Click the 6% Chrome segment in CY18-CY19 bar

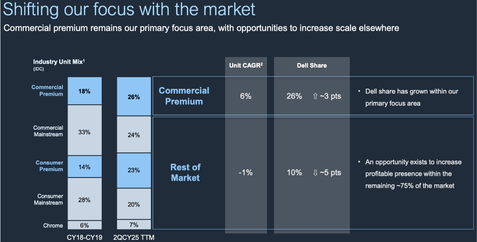pyautogui.click(x=84, y=225)
